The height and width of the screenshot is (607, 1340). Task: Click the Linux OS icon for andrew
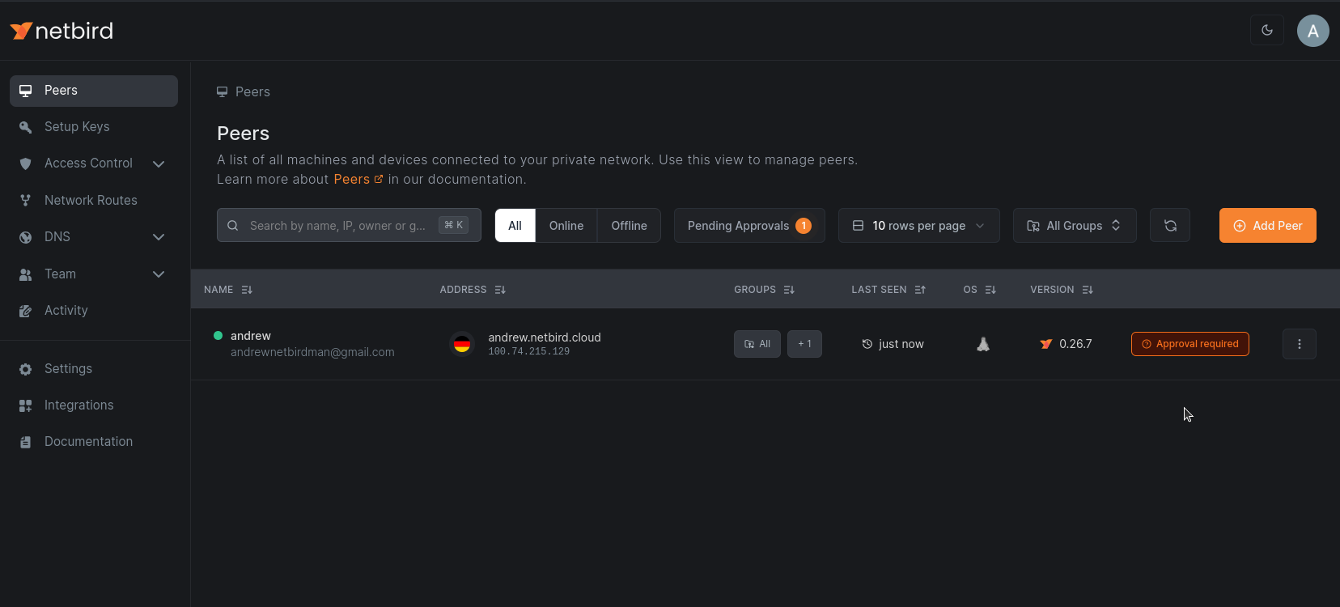pyautogui.click(x=982, y=344)
